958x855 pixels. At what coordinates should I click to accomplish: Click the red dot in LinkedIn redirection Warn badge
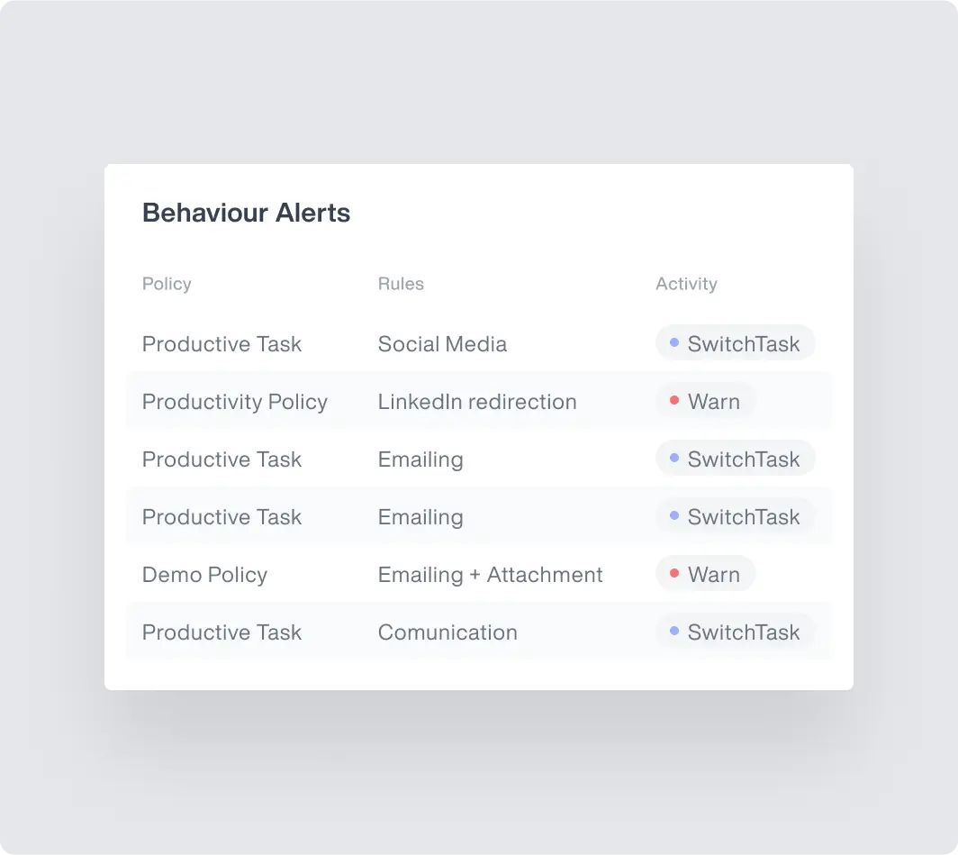tap(674, 400)
